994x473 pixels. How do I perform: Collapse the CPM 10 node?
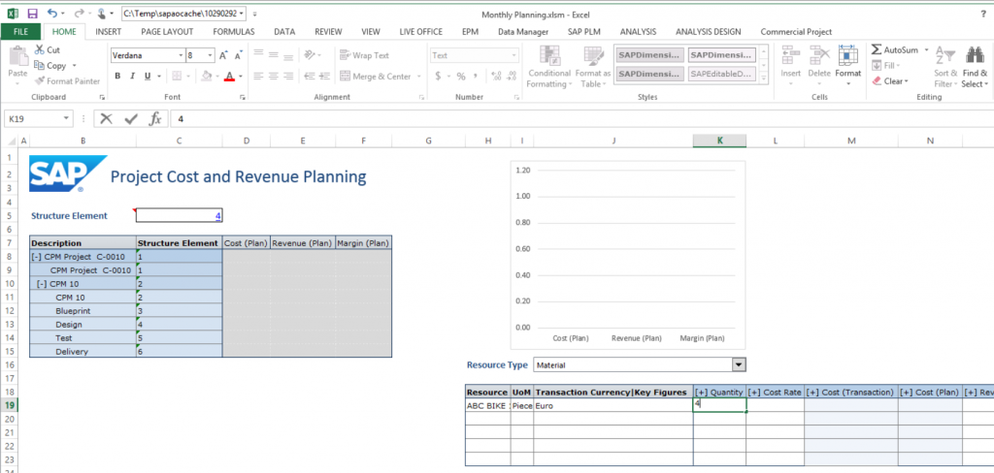43,284
